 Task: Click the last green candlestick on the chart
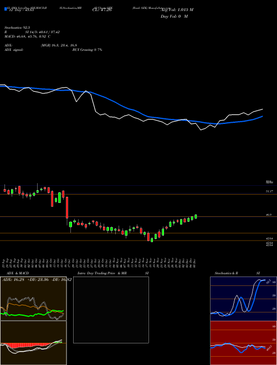[196, 216]
